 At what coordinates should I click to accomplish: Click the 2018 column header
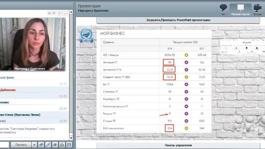170,49
